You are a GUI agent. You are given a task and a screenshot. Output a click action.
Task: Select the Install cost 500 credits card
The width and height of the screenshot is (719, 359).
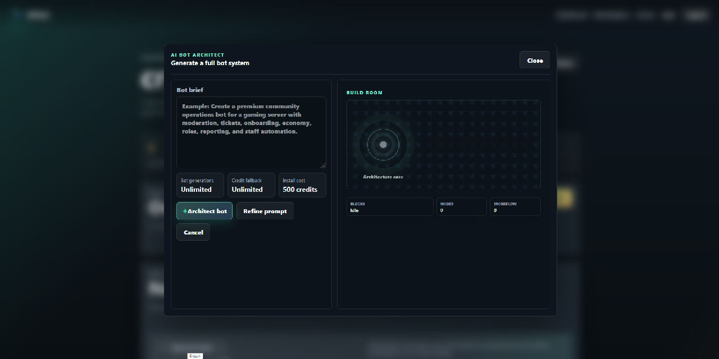click(302, 185)
